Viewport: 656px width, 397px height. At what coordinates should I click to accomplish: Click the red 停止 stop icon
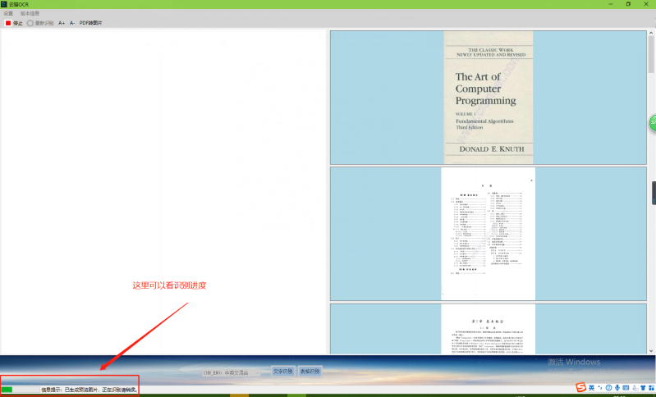pos(8,23)
